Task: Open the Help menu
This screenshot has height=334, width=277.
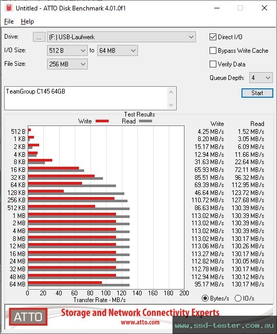Action: 27,21
